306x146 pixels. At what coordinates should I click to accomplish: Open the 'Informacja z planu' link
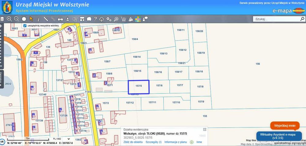[176, 142]
